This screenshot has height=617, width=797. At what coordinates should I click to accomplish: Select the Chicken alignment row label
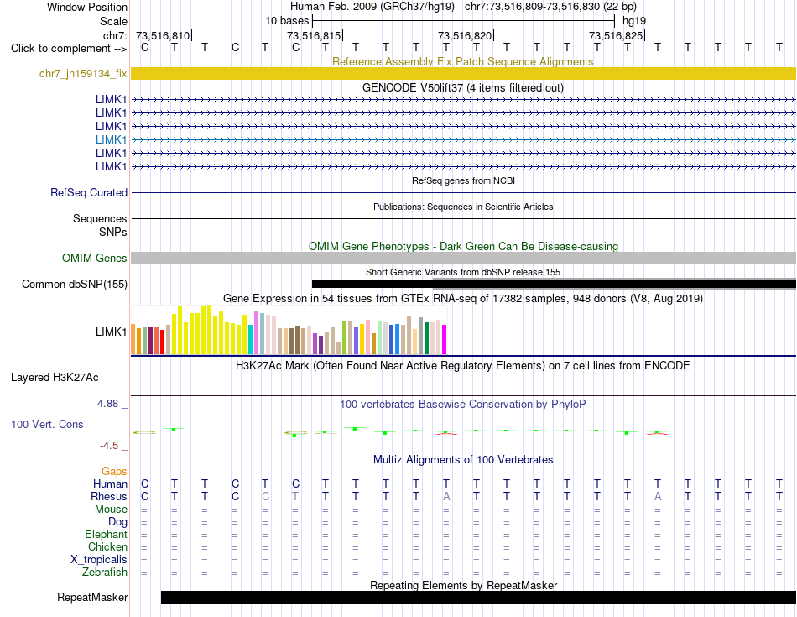107,546
